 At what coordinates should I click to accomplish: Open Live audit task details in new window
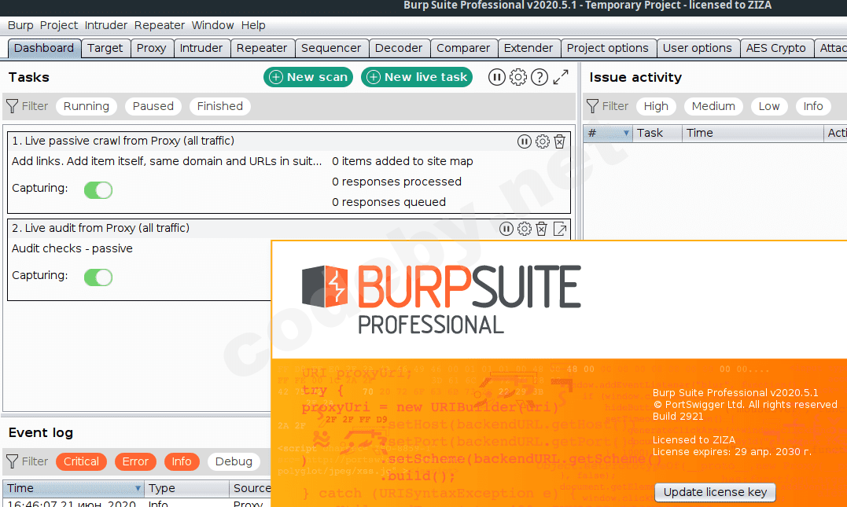[560, 229]
